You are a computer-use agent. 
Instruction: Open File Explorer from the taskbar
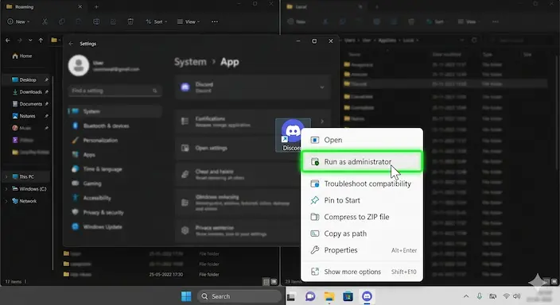[x=329, y=296]
